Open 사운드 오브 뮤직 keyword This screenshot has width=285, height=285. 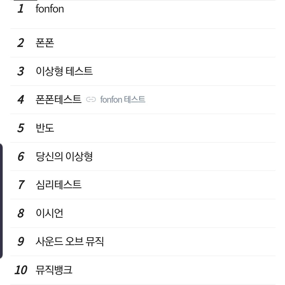[x=69, y=241]
